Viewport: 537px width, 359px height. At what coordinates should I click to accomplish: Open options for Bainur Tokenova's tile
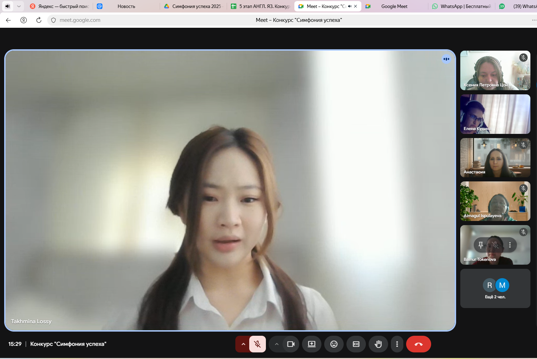tap(510, 245)
